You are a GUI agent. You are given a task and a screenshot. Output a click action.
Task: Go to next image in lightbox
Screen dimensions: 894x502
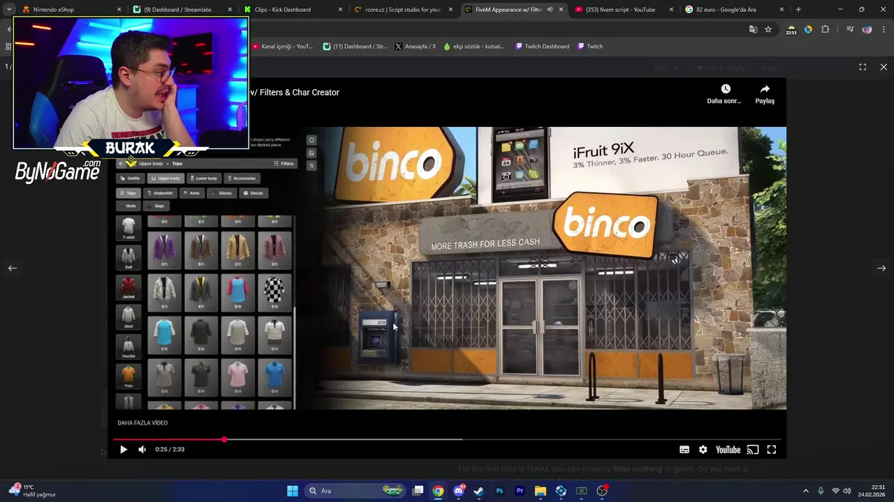tap(881, 268)
